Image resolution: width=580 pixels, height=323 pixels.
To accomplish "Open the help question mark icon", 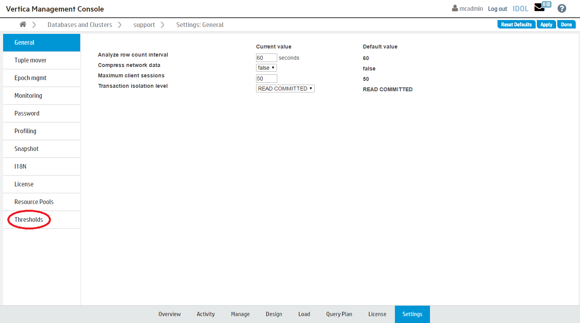I will 562,8.
